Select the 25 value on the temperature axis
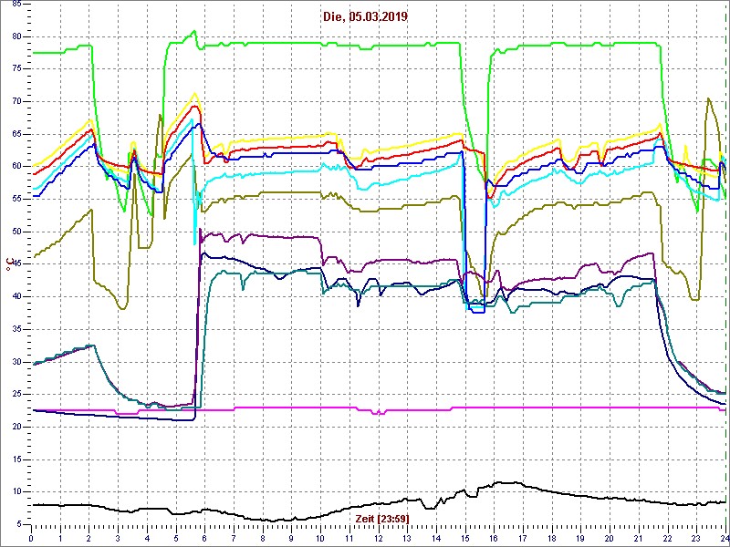 [16, 395]
